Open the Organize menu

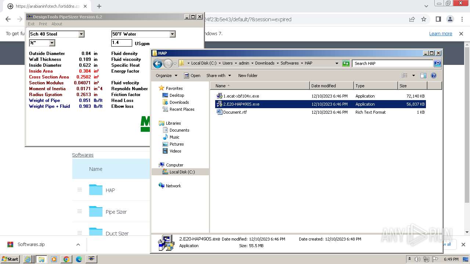[x=166, y=76]
